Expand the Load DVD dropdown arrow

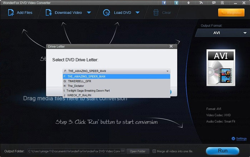tap(137, 12)
